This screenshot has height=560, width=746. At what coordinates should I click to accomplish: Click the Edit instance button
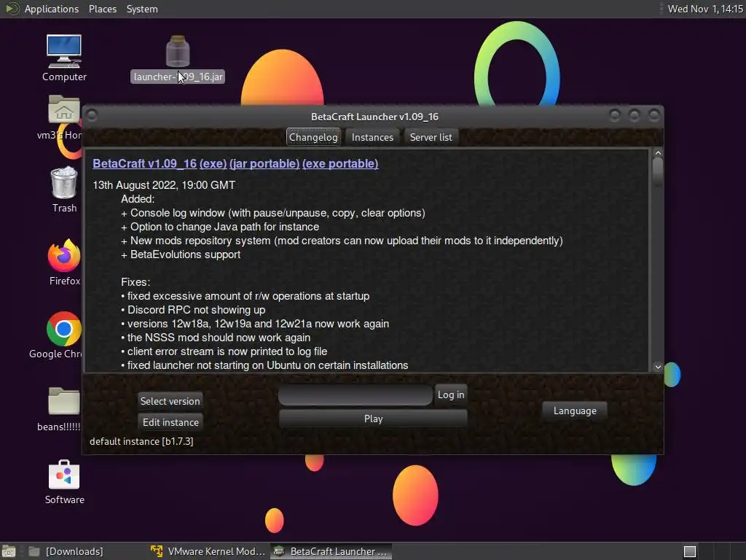click(170, 422)
